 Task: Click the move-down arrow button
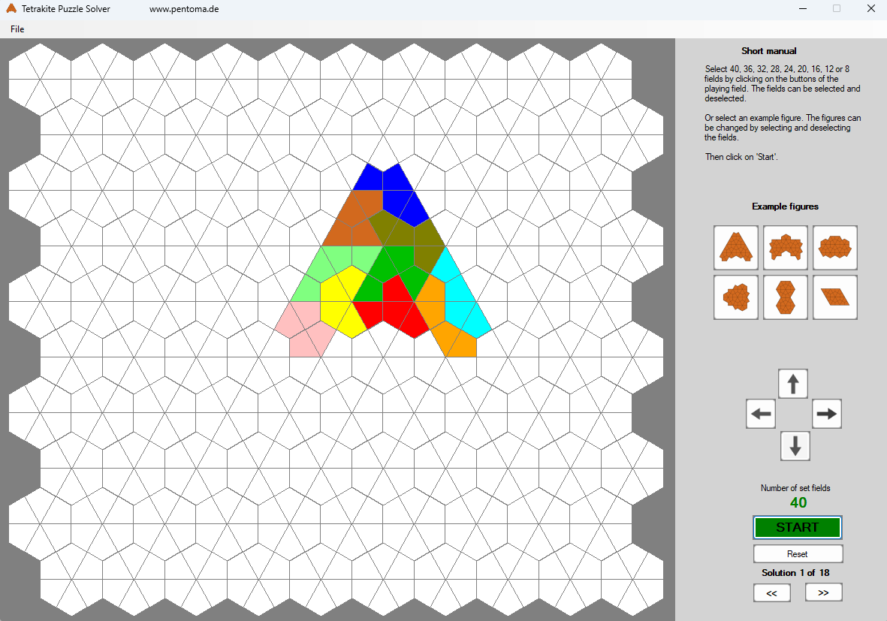795,445
